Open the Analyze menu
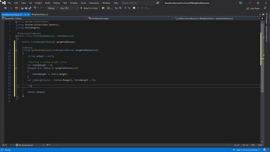Image resolution: width=270 pixels, height=152 pixels. [x=74, y=3]
